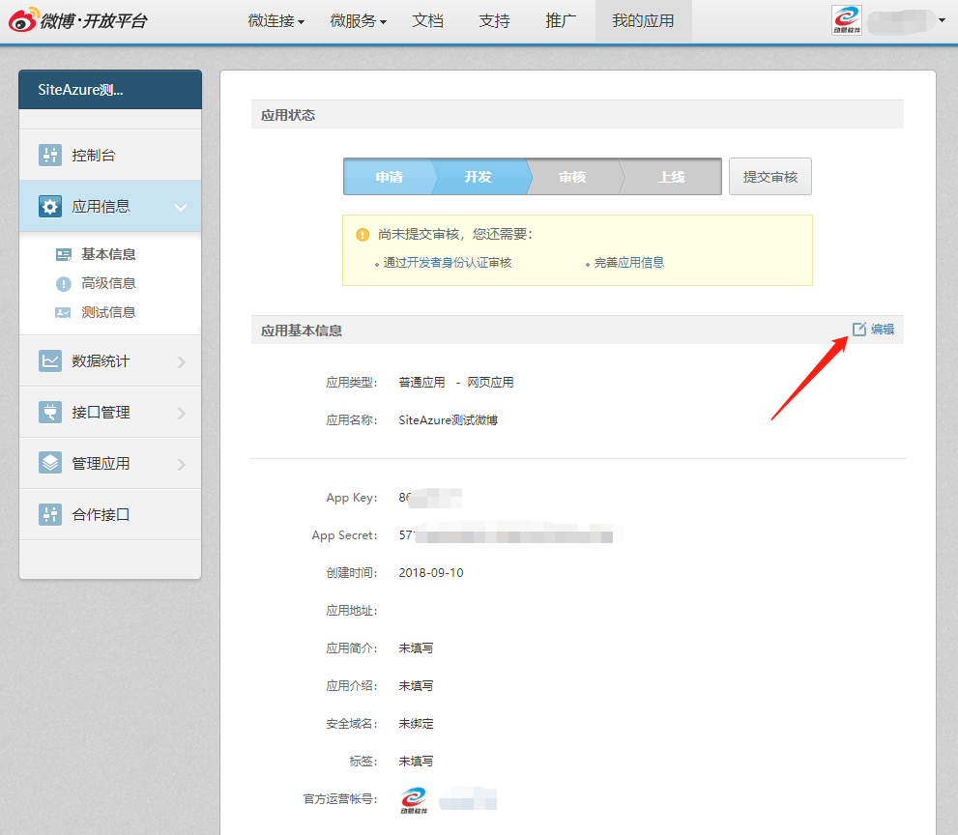958x835 pixels.
Task: Click the 接口管理 plug icon
Action: point(49,412)
